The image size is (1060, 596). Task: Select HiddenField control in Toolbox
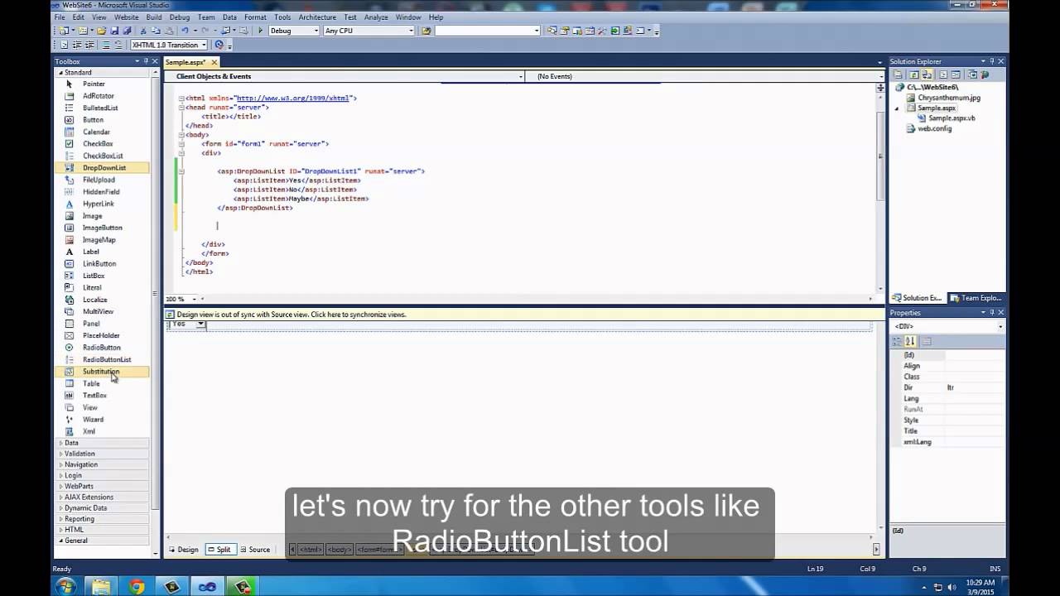tap(101, 192)
